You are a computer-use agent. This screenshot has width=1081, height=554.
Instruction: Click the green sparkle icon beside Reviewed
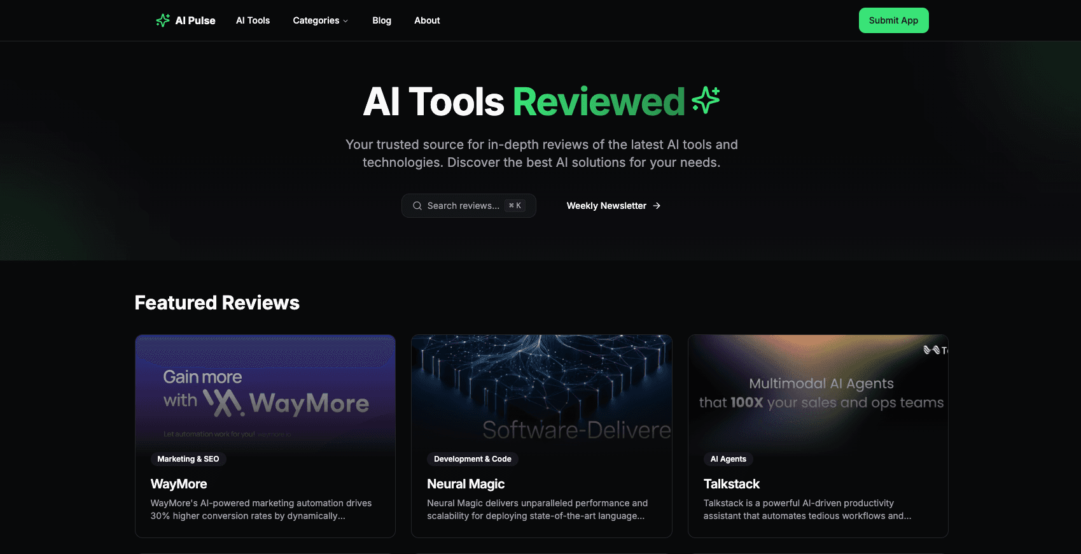pyautogui.click(x=706, y=100)
